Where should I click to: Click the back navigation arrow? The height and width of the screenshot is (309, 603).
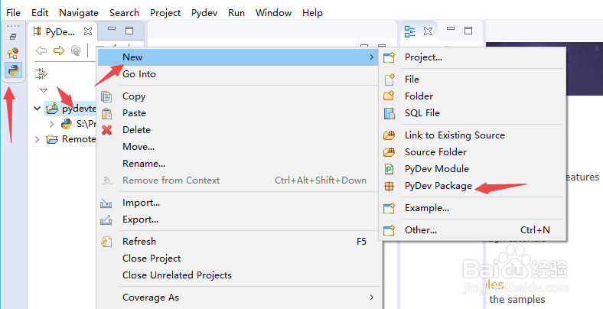[41, 50]
